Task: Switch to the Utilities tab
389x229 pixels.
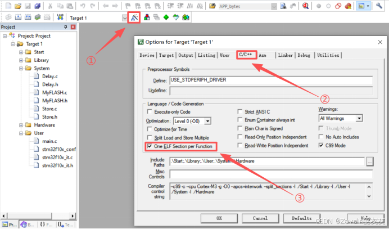Action: click(x=328, y=55)
